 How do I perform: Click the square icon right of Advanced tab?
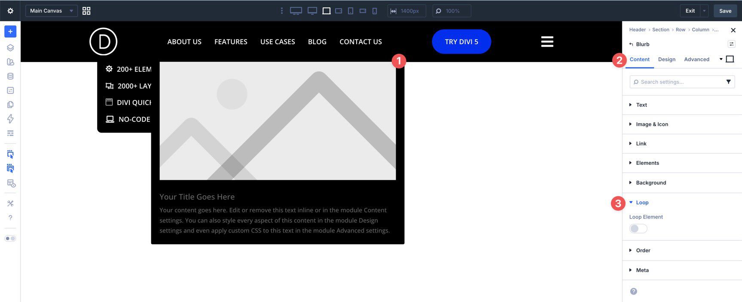pyautogui.click(x=730, y=59)
